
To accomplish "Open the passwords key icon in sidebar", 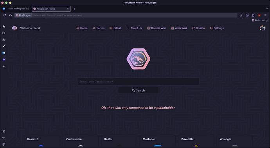I will point(4,138).
